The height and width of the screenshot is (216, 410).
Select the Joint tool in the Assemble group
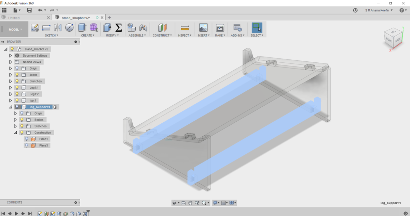[x=143, y=28]
